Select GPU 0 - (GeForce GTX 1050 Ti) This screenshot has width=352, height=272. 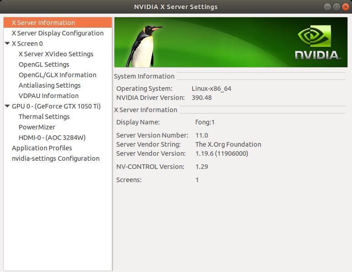coord(56,106)
